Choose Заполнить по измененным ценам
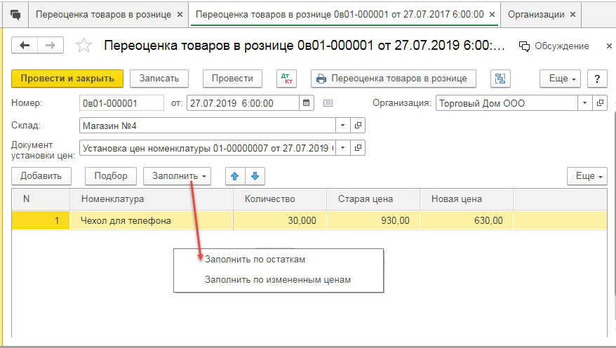Screen dimensions: 616x348 click(277, 279)
